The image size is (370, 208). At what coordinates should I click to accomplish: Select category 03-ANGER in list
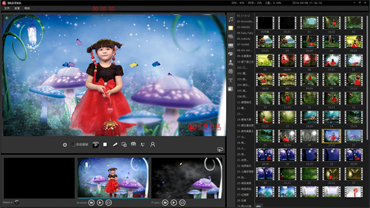244,27
